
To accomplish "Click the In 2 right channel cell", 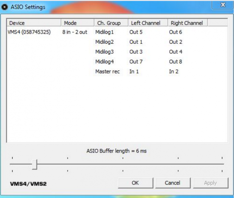I will point(174,72).
